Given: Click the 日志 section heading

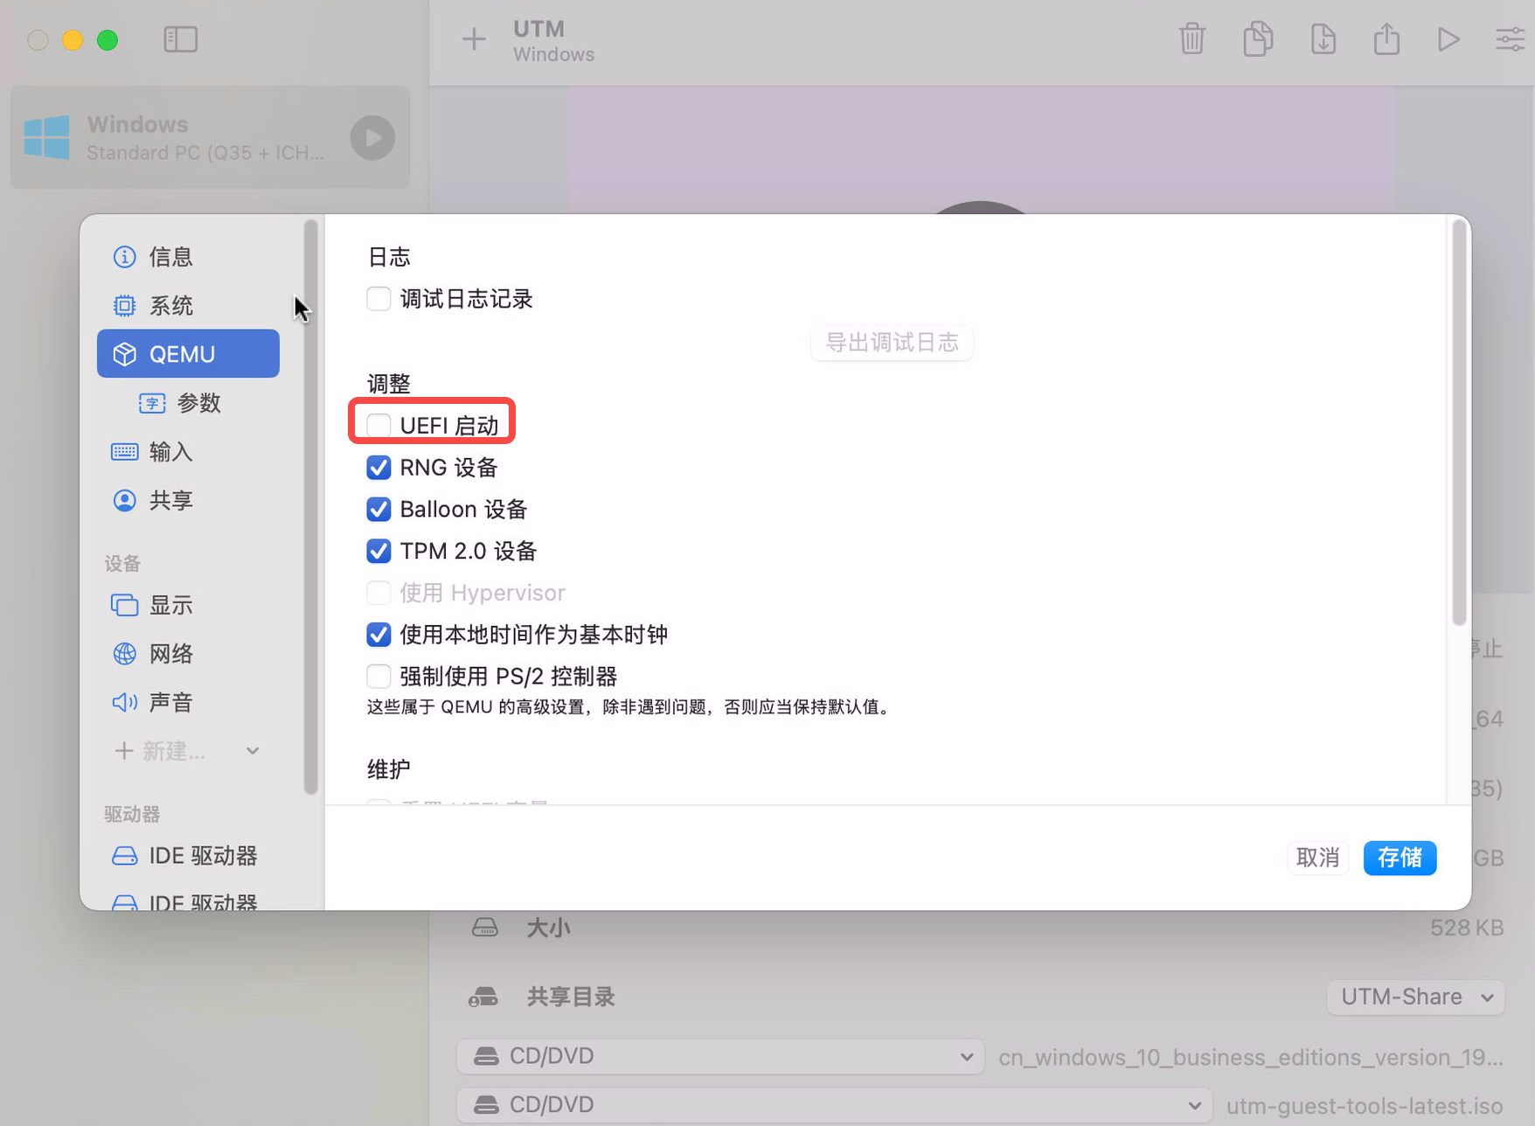Looking at the screenshot, I should tap(389, 257).
